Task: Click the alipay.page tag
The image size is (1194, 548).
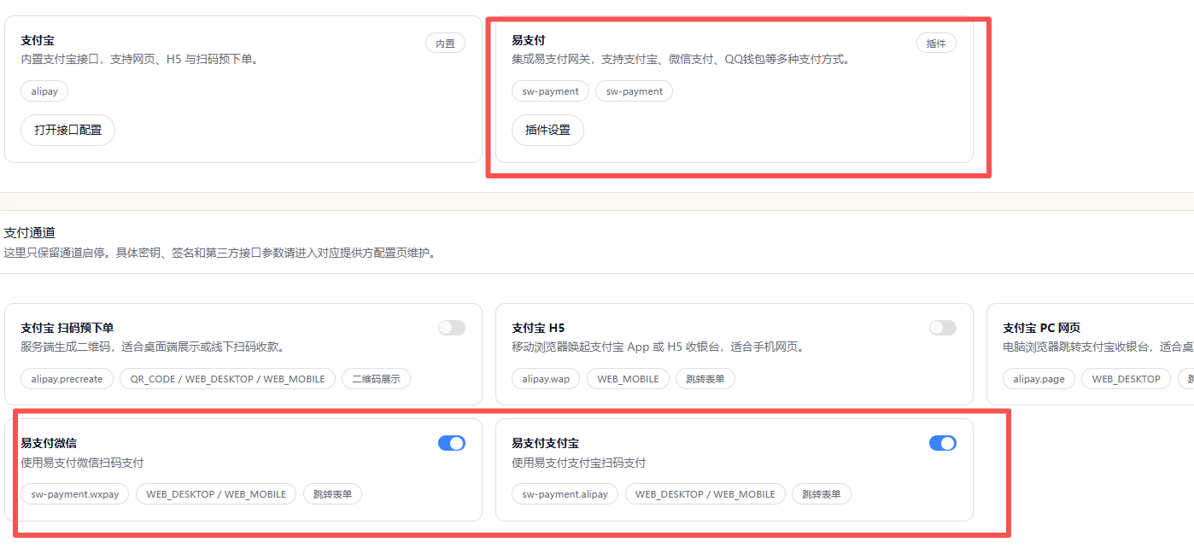Action: coord(1039,379)
